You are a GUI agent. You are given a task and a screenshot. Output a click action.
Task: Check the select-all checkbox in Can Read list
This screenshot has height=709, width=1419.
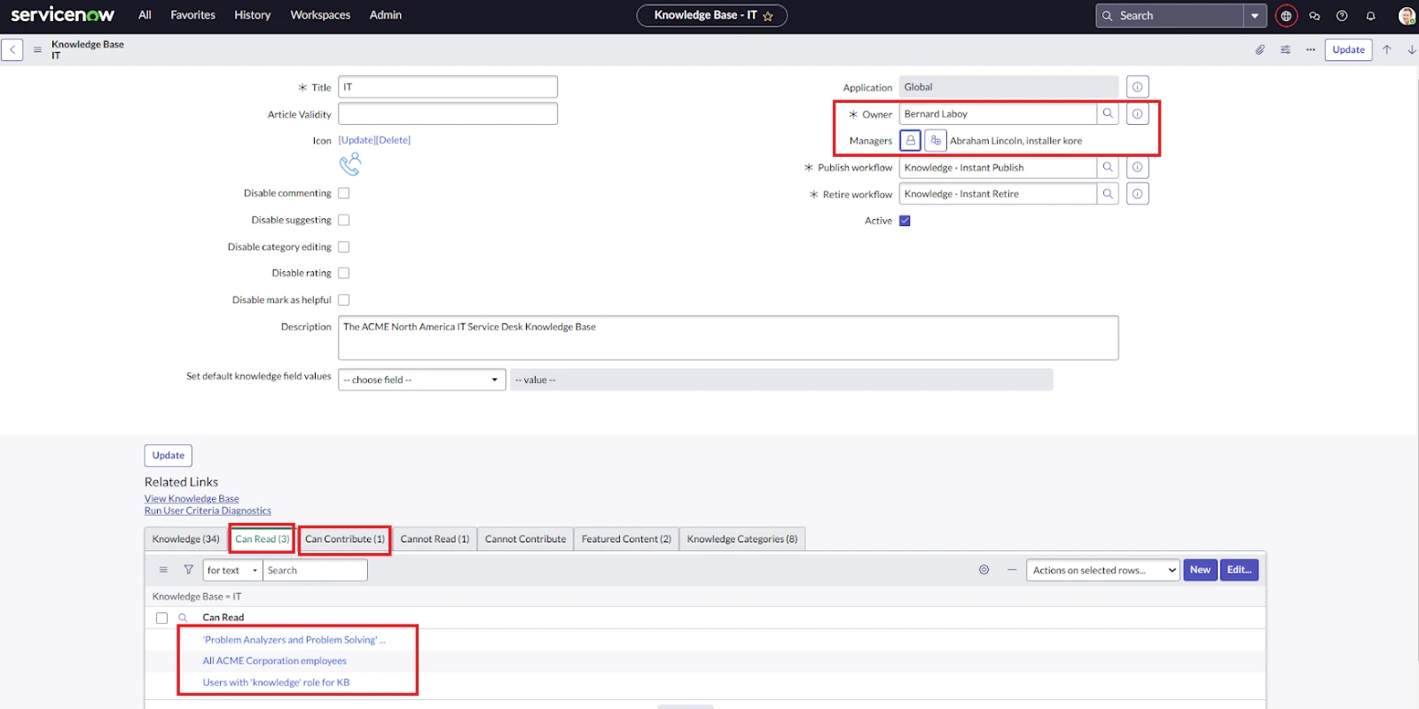(161, 618)
